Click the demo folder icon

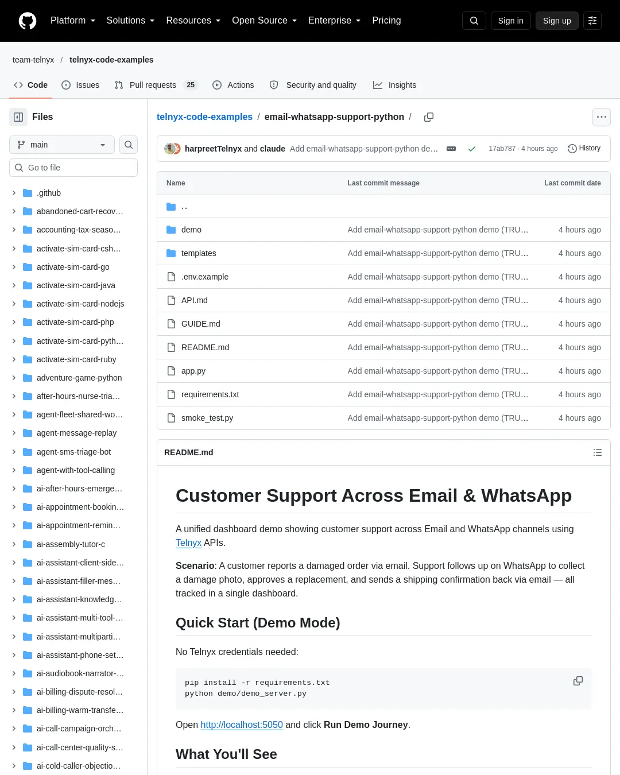pos(171,230)
